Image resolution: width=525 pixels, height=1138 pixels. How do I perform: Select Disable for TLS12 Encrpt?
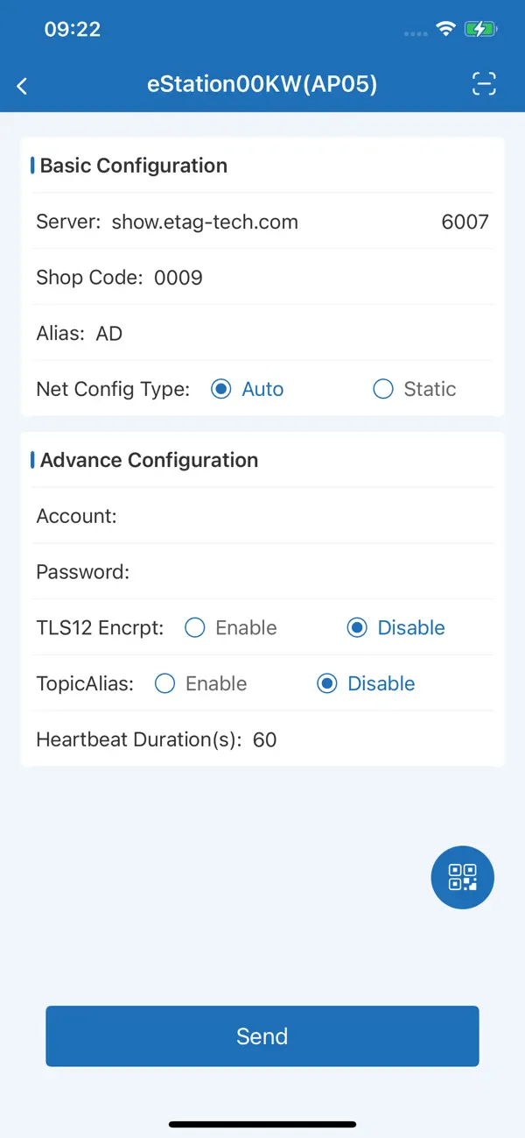coord(357,627)
